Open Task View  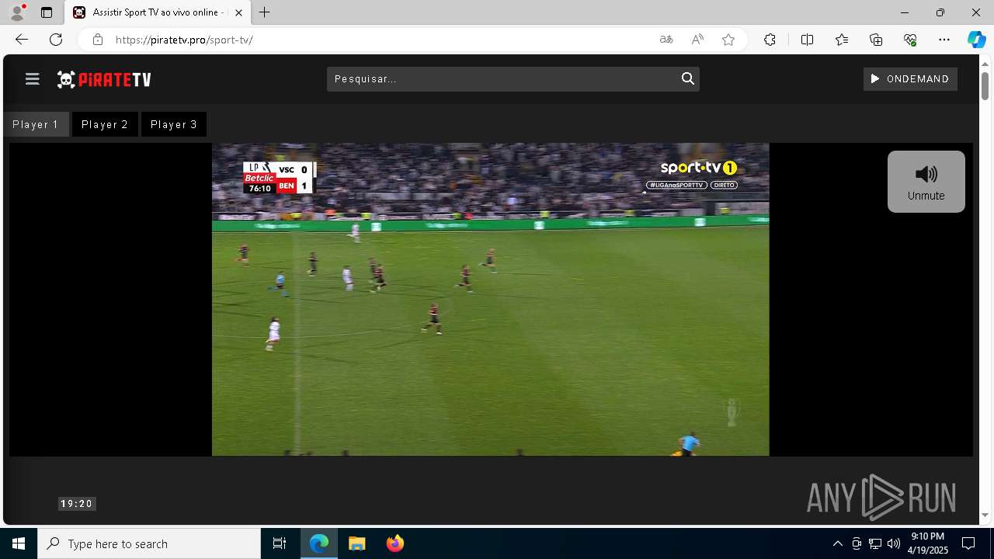click(x=280, y=543)
